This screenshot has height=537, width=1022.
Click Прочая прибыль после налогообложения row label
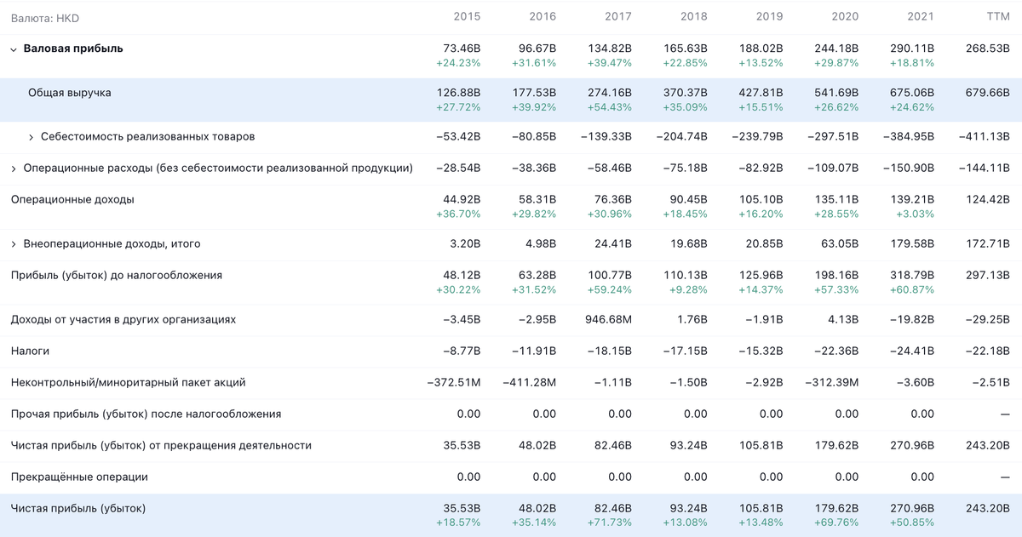click(x=146, y=414)
